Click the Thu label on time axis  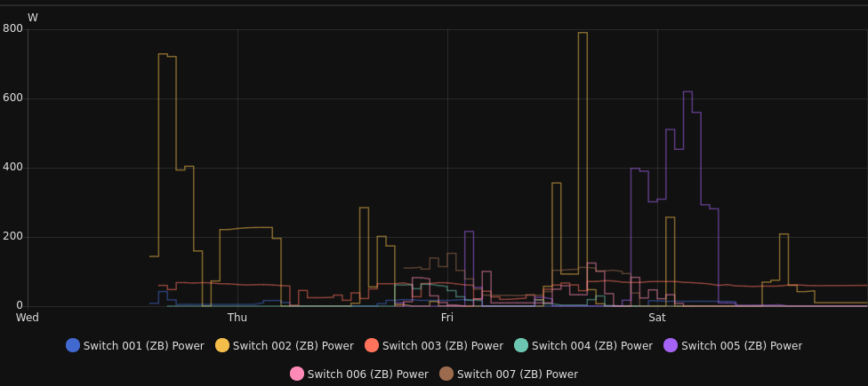pyautogui.click(x=237, y=318)
